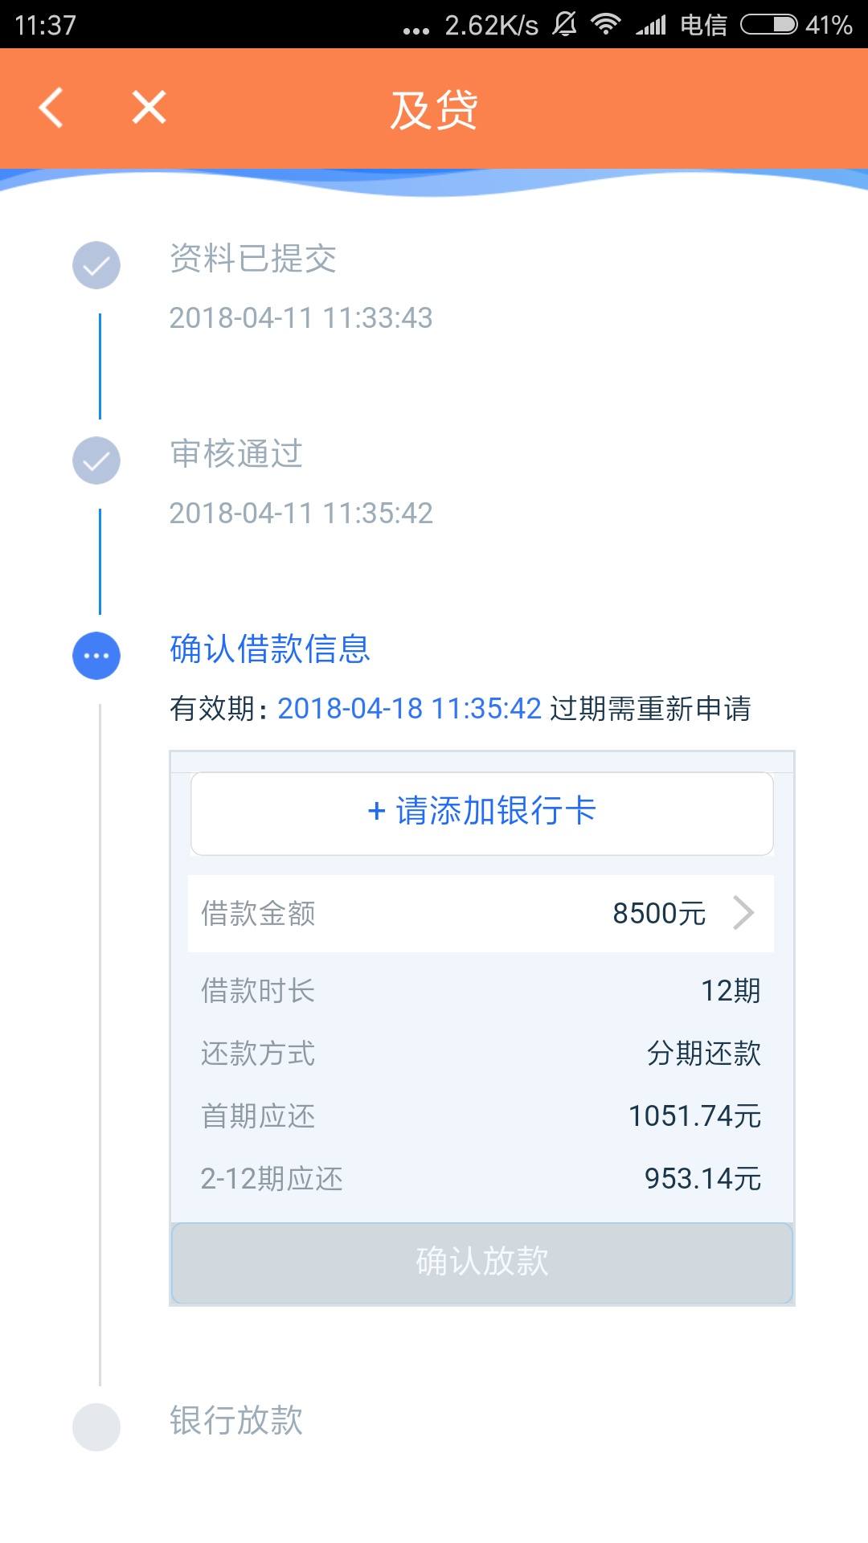
Task: Tap the muted bell status icon
Action: 565,25
